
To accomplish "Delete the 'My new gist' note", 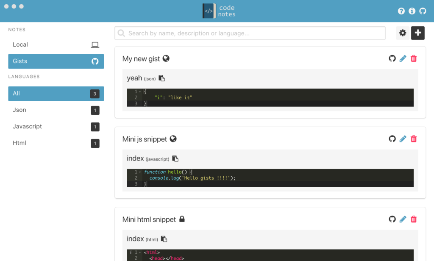I will click(x=414, y=58).
